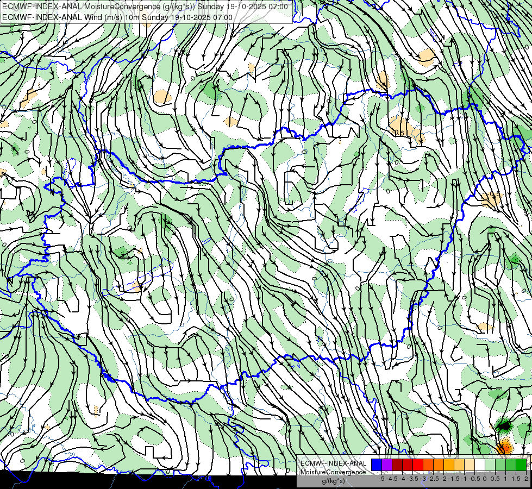Click the legend's MoistureConvergence label

click(333, 472)
